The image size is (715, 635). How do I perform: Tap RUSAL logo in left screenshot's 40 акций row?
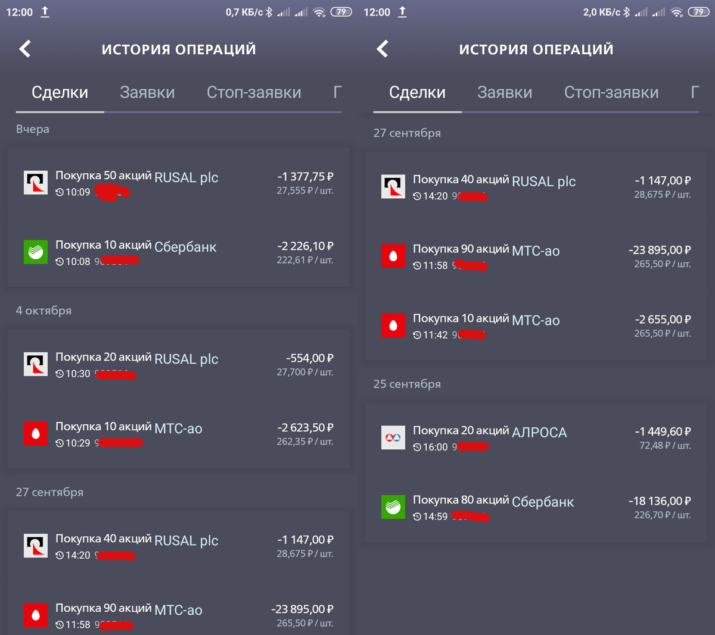click(x=36, y=546)
